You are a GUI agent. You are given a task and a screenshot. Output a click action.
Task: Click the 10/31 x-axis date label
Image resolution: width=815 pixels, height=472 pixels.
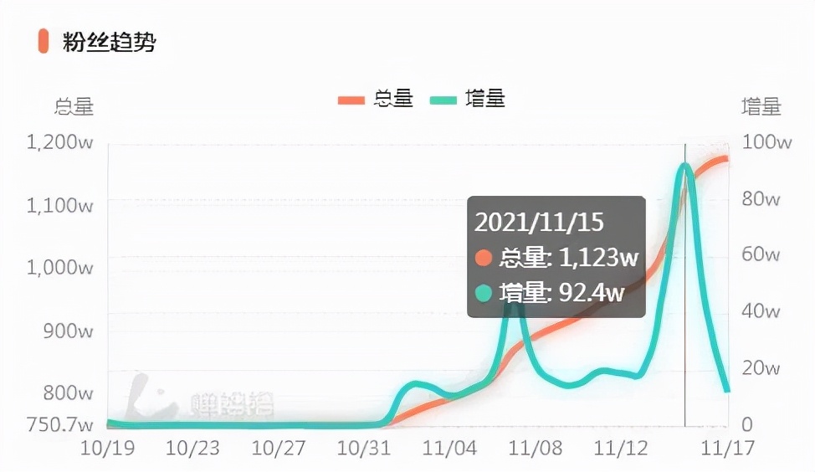click(362, 448)
